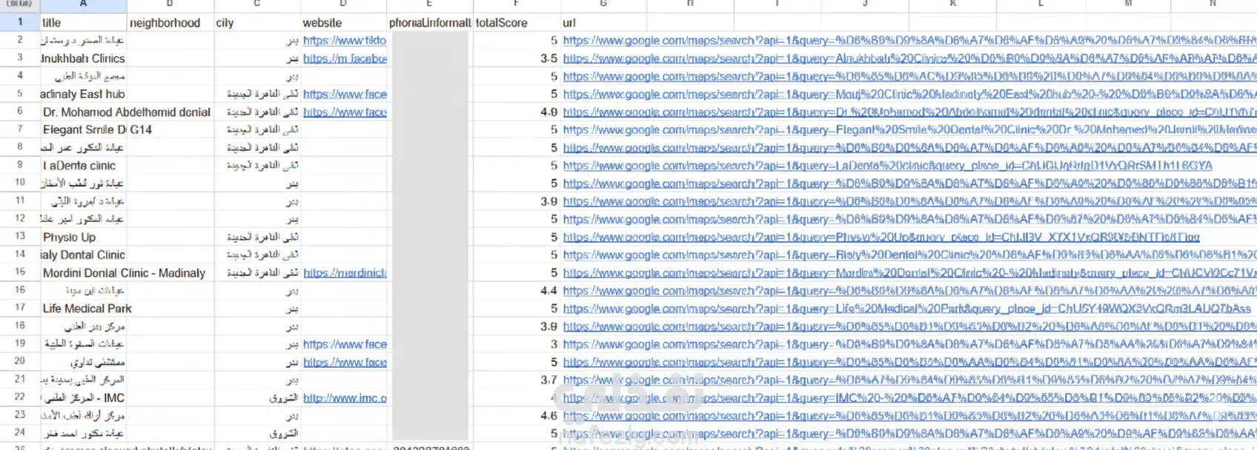
Task: Select the city cell in IMC row
Action: [x=257, y=397]
